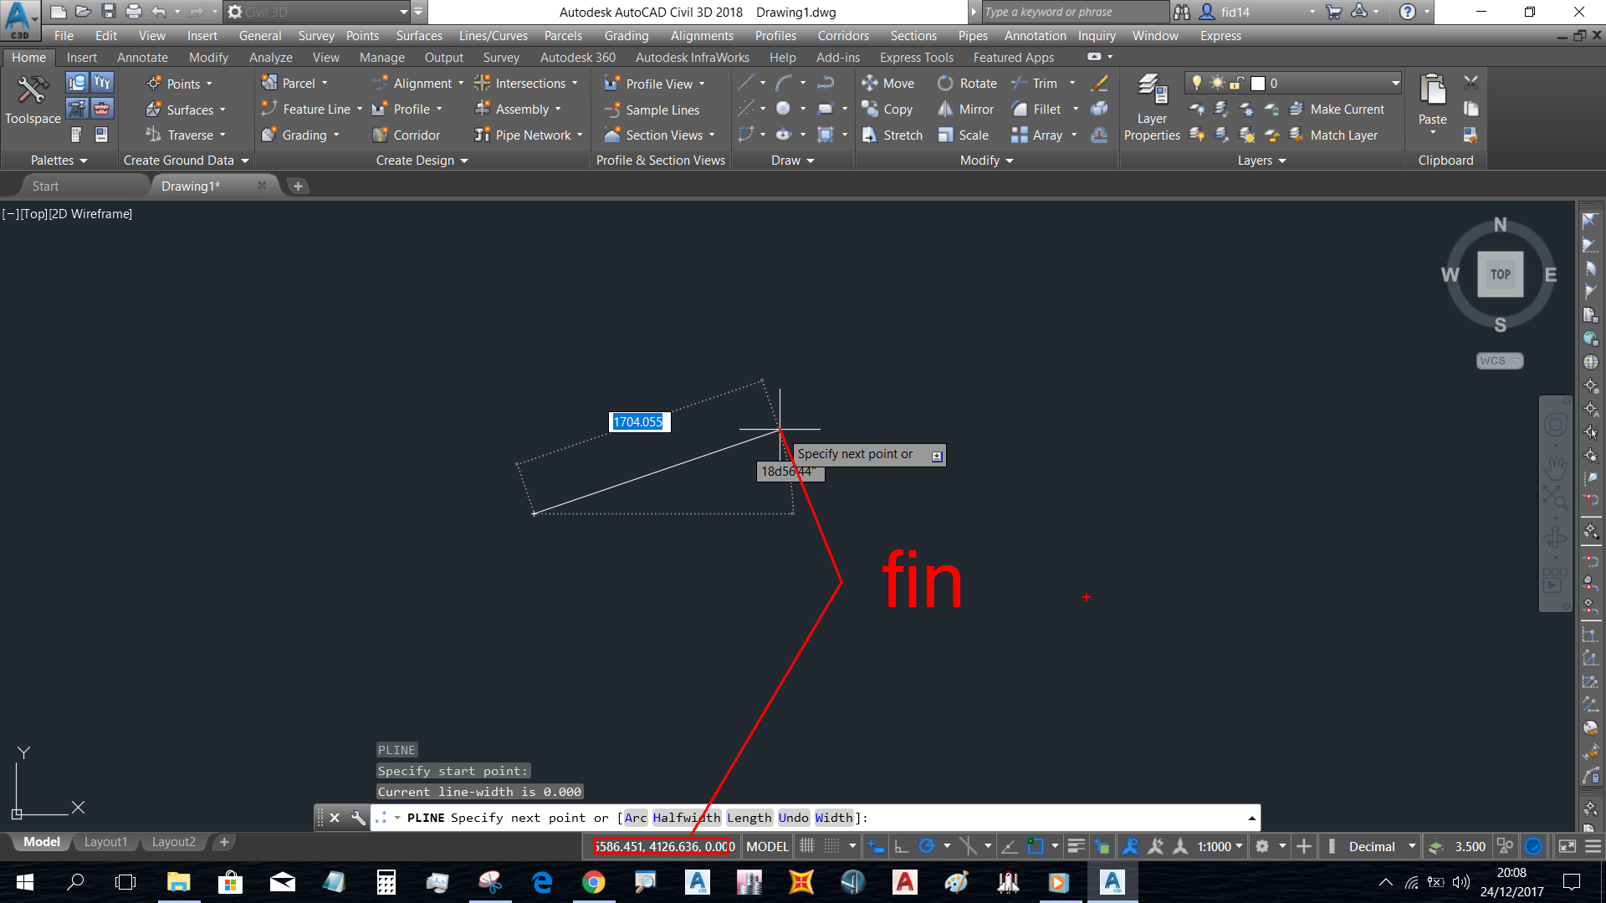Toggle snap mode in status bar
This screenshot has height=903, width=1606.
click(832, 846)
